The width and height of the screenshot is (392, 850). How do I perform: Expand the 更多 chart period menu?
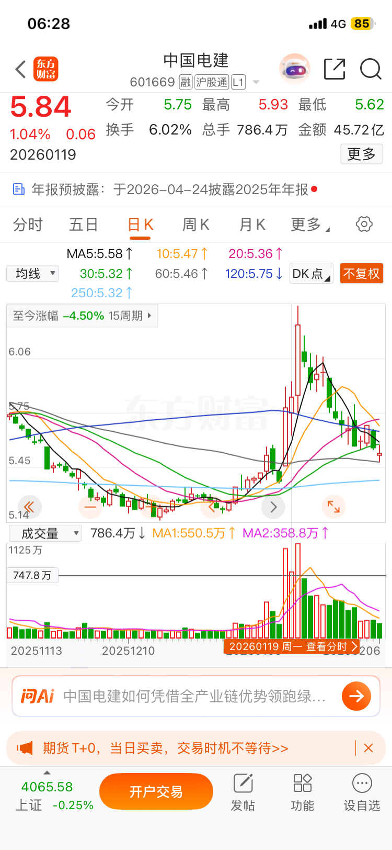point(310,225)
